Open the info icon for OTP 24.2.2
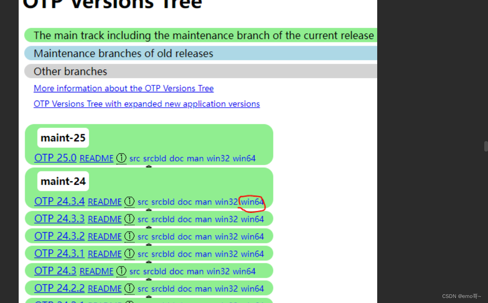The image size is (488, 303). pyautogui.click(x=129, y=289)
